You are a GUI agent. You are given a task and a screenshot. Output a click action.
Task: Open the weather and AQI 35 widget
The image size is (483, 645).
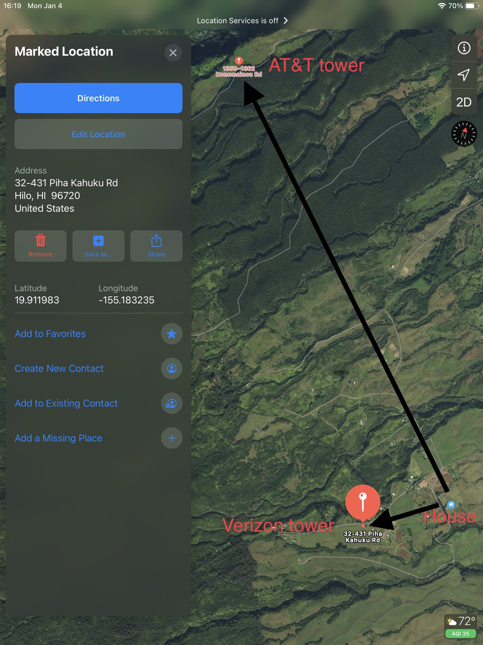(x=460, y=626)
